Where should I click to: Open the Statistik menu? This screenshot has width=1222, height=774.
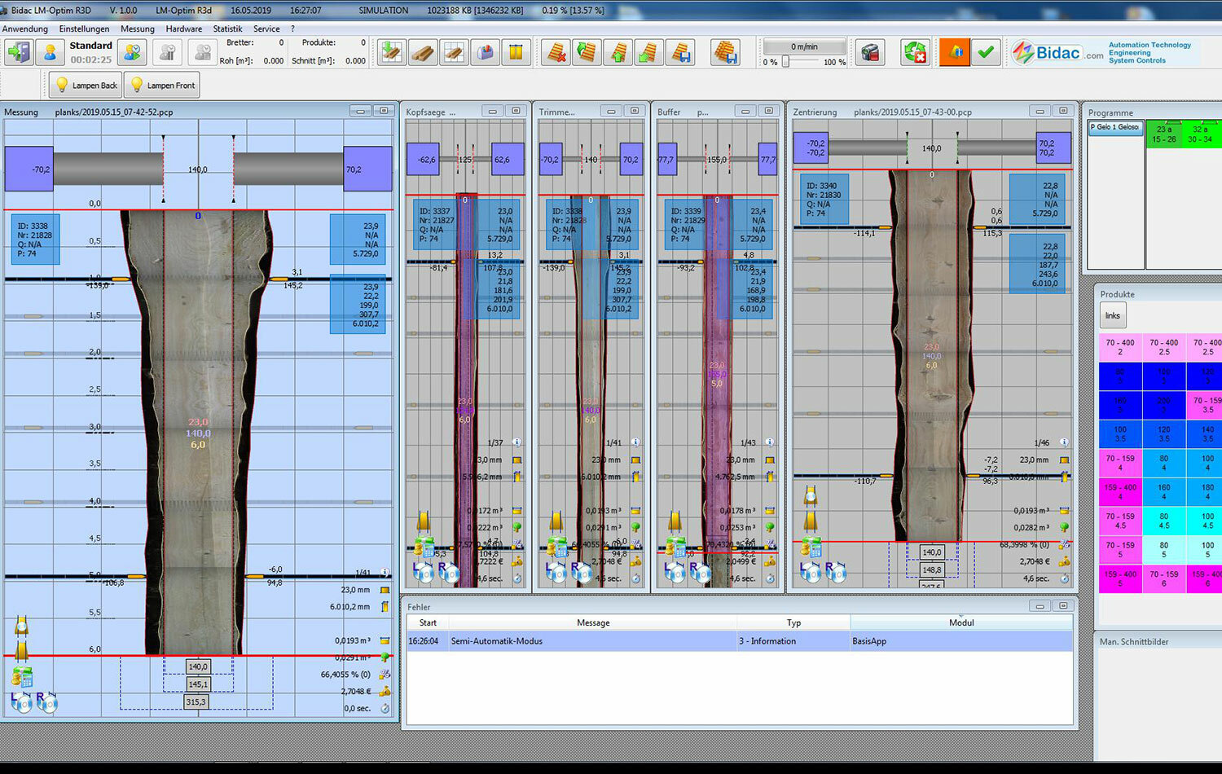point(227,29)
